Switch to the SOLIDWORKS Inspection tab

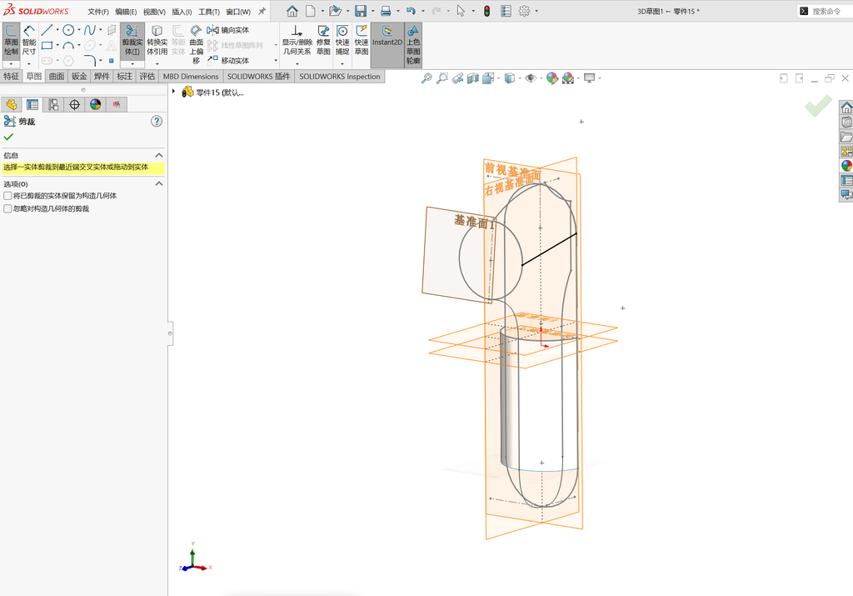coord(340,77)
